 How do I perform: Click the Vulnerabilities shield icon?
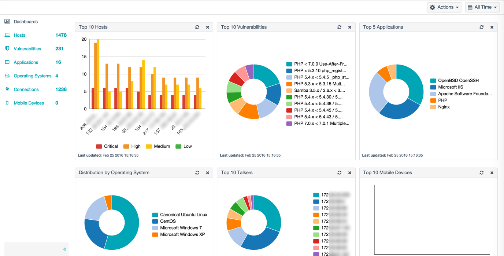[7, 49]
